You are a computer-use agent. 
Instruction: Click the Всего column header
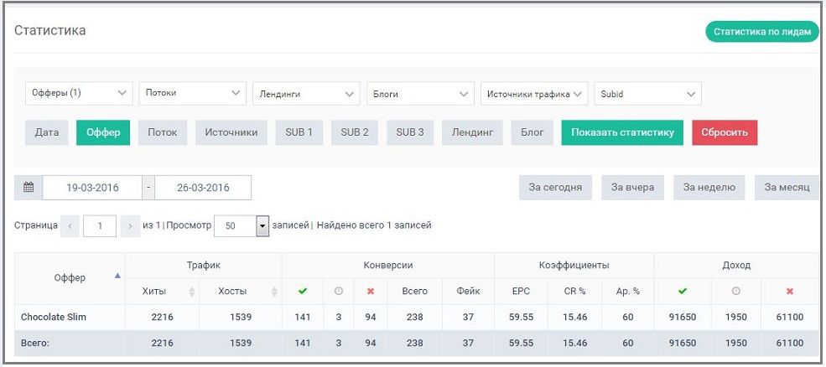[x=414, y=292]
